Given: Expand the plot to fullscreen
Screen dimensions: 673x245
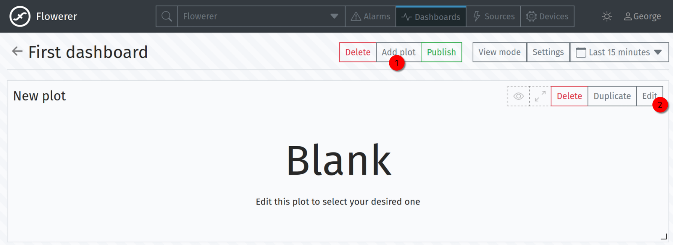Looking at the screenshot, I should [x=540, y=96].
